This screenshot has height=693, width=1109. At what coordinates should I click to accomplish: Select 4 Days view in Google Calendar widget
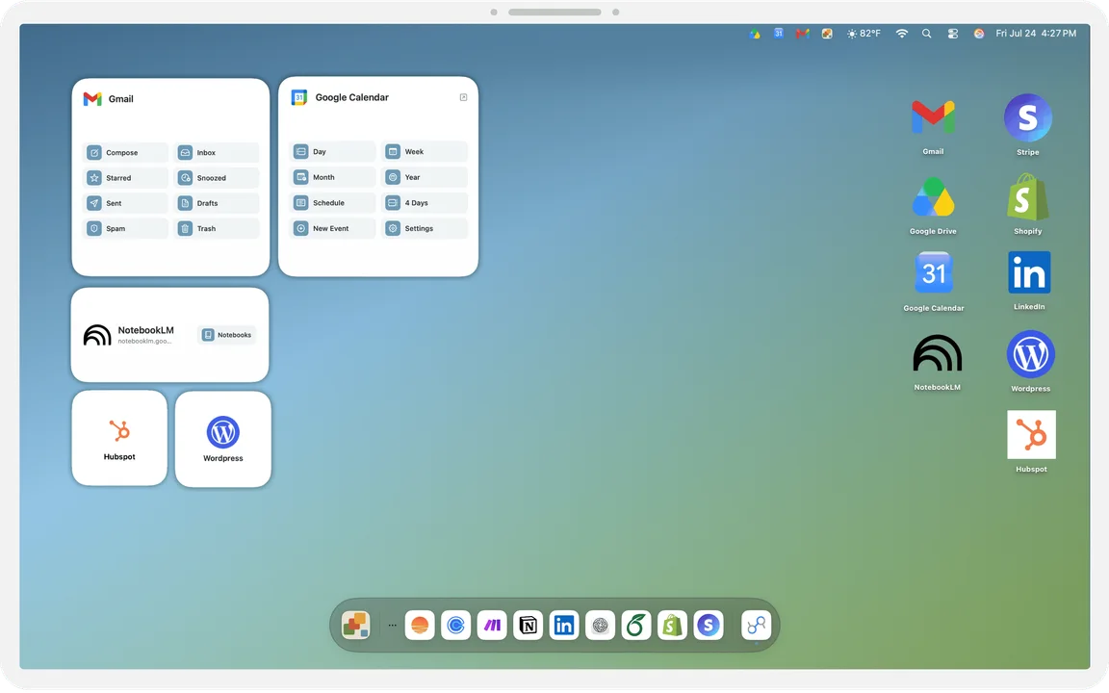pos(425,203)
